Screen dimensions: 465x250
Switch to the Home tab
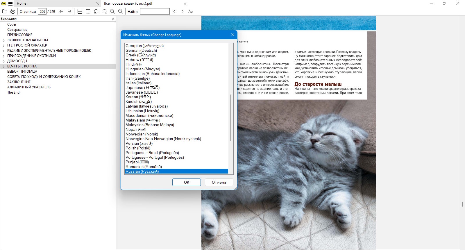click(22, 3)
